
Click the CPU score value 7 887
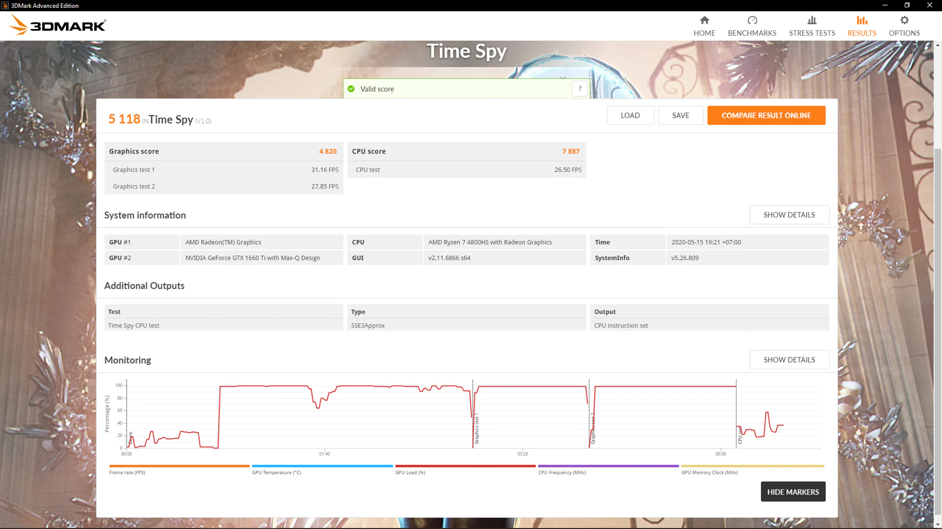(x=571, y=151)
